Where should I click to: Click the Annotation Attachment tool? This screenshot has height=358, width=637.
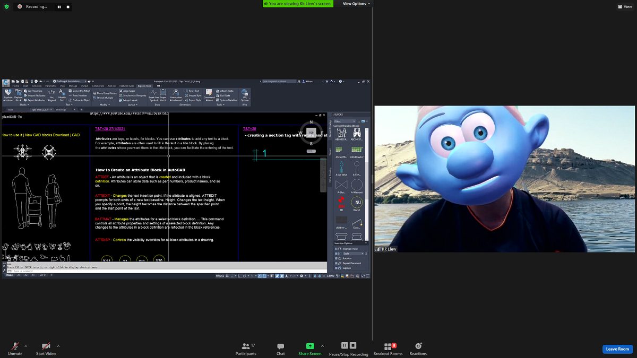click(175, 95)
